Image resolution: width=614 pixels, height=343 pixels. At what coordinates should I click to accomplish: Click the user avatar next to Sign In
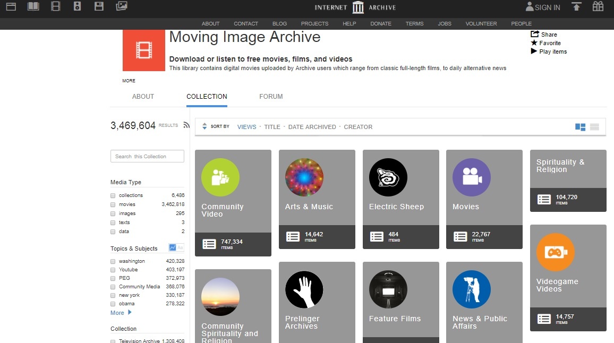click(x=530, y=7)
